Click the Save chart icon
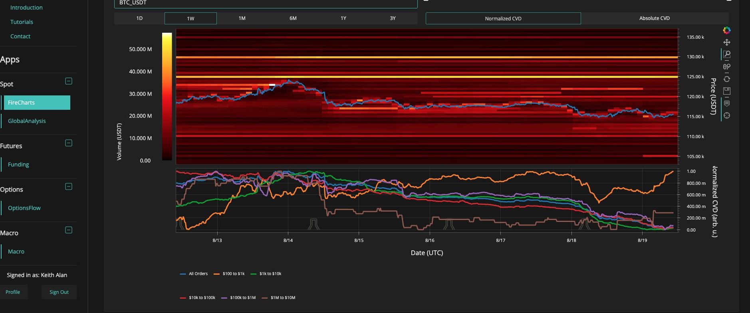This screenshot has height=313, width=750. point(727,91)
